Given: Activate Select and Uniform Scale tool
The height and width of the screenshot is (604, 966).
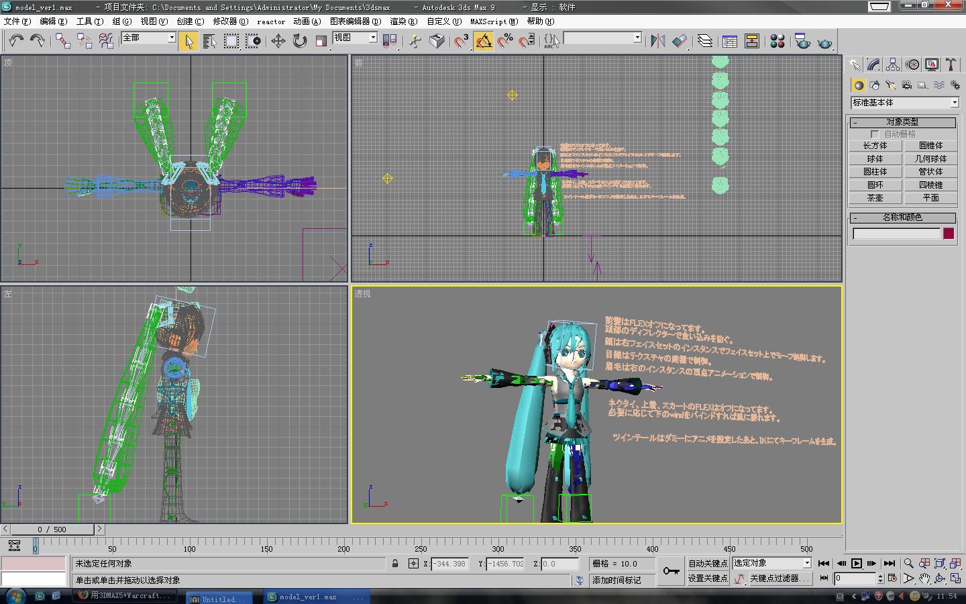Looking at the screenshot, I should point(321,41).
